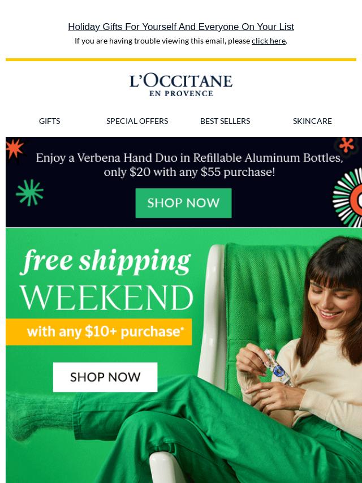The height and width of the screenshot is (483, 362).
Task: Click the white SHOP NOW button
Action: pos(105,377)
